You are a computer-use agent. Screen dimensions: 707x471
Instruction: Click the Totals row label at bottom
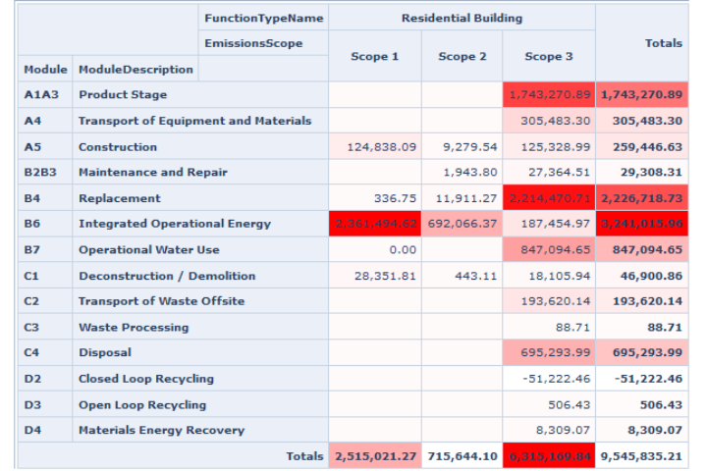303,456
